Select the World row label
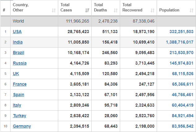The width and height of the screenshot is (196, 132). [x=18, y=21]
